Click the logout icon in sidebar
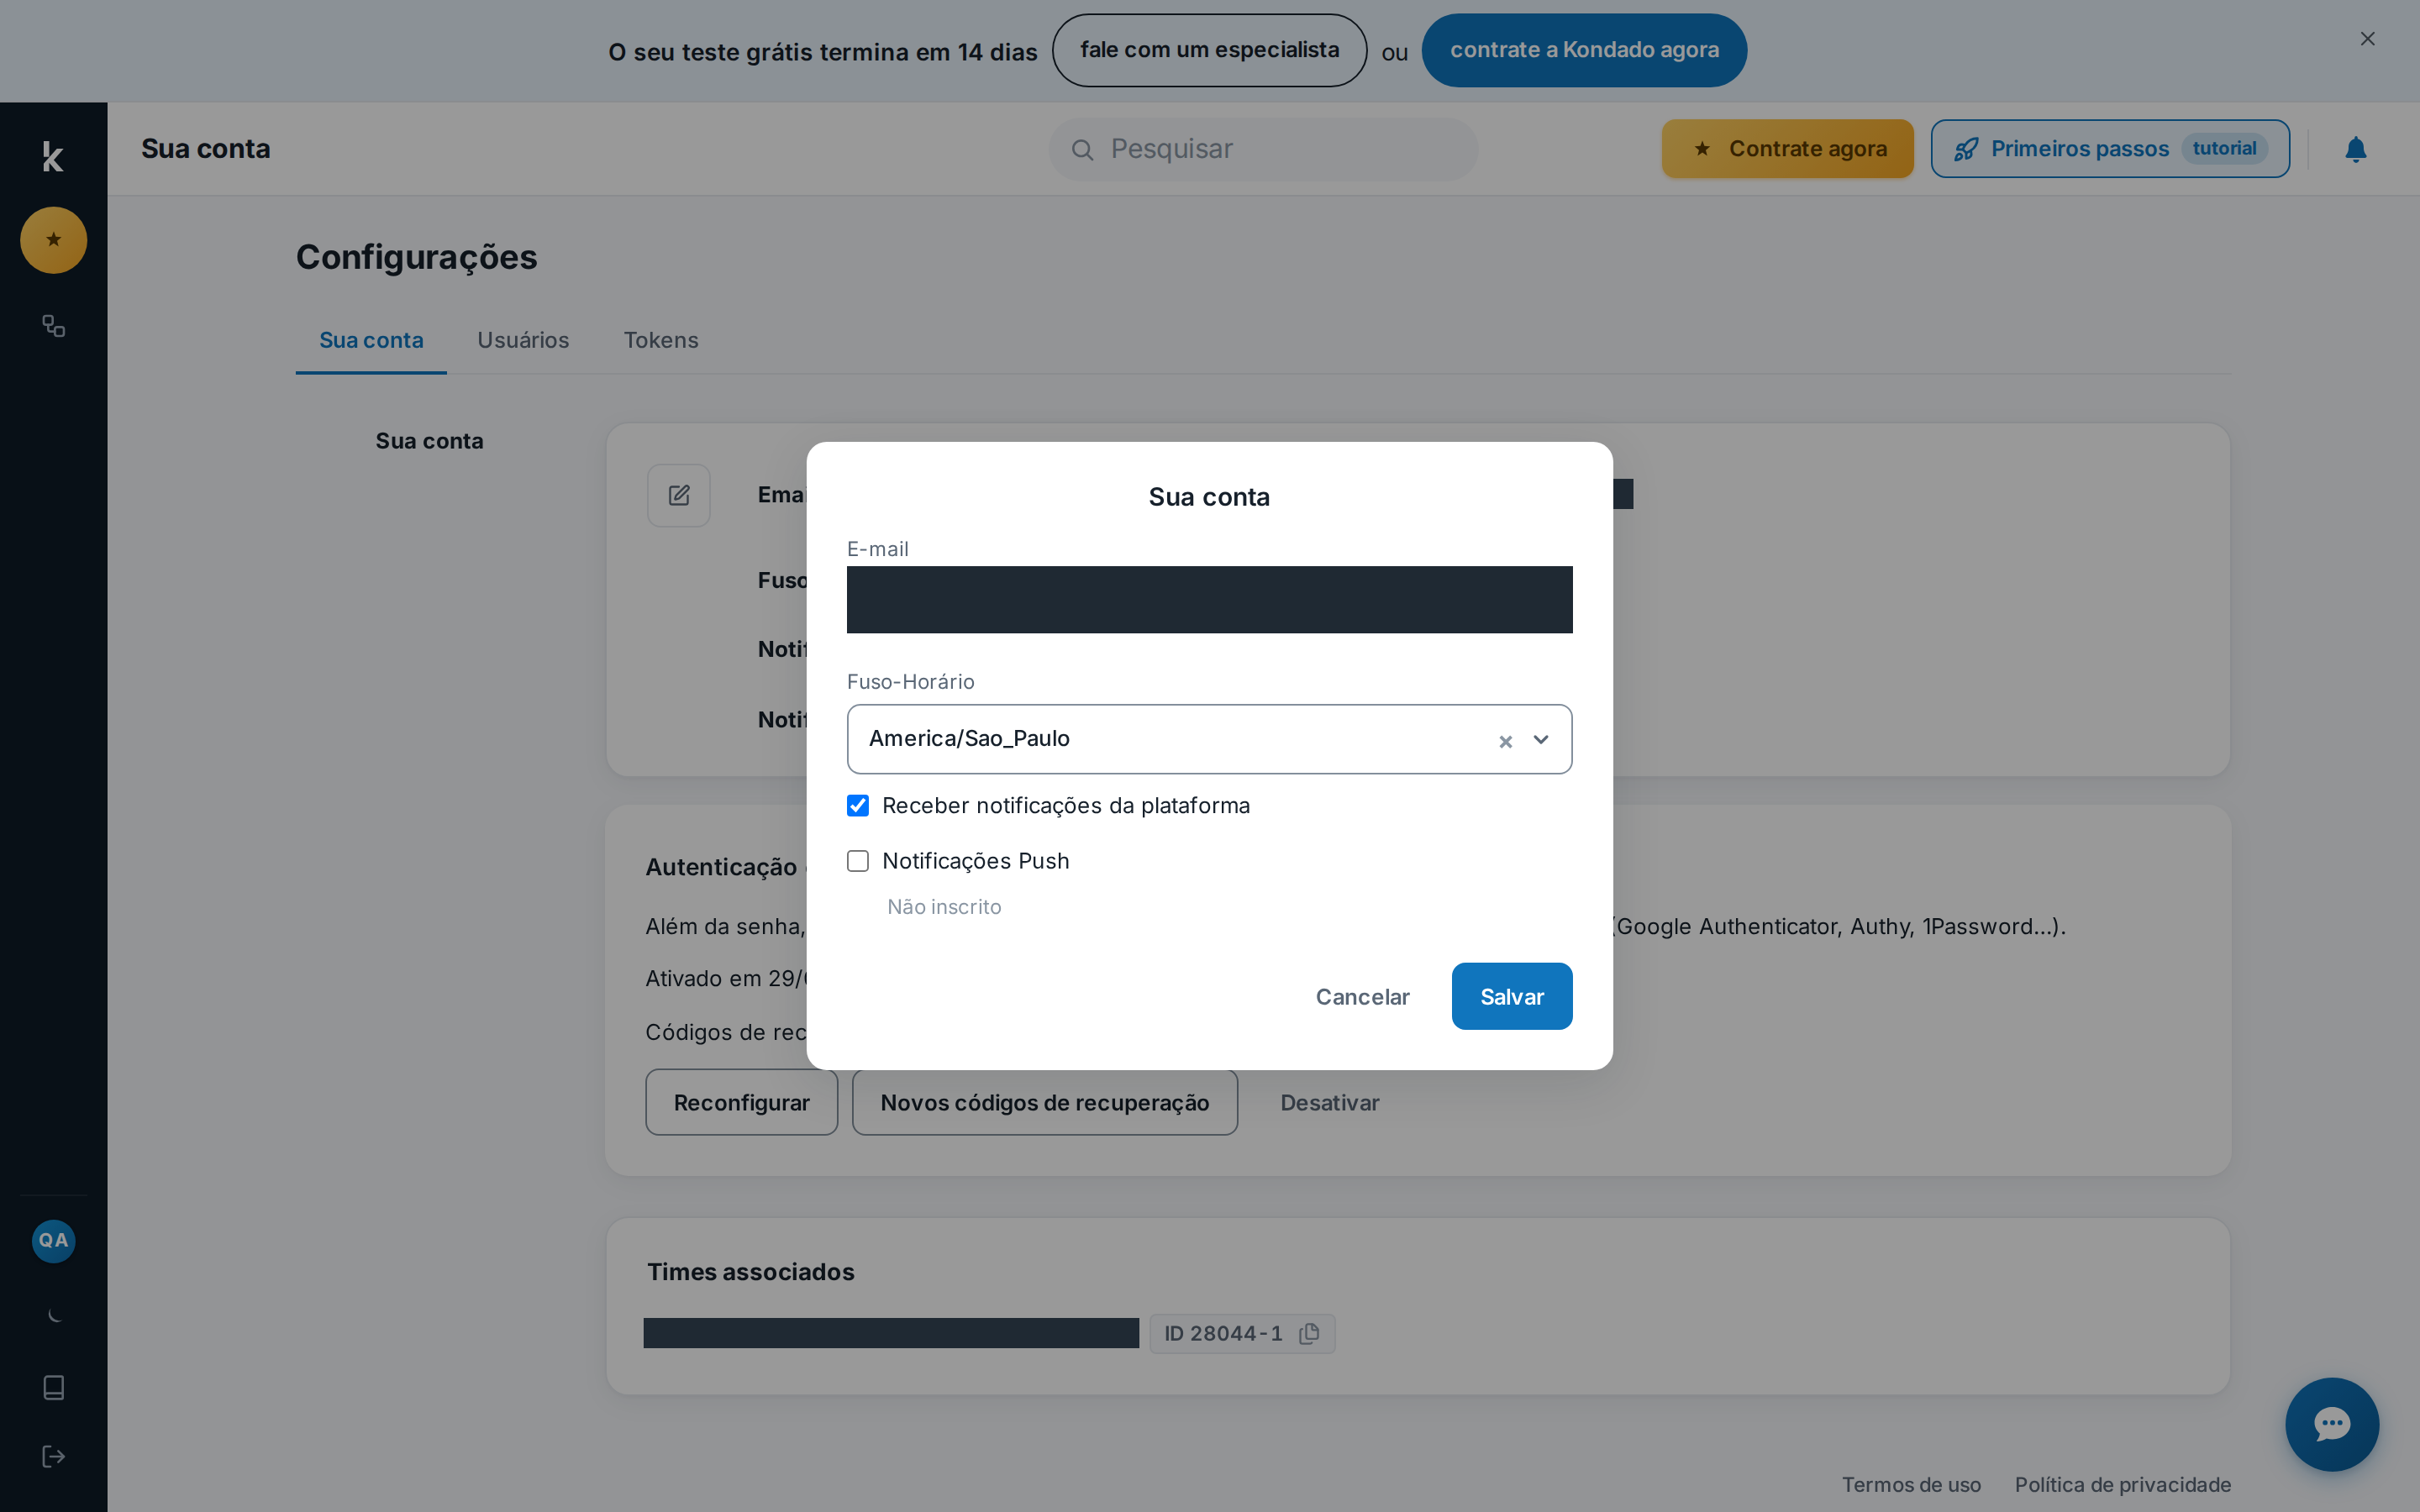This screenshot has height=1512, width=2420. point(54,1456)
